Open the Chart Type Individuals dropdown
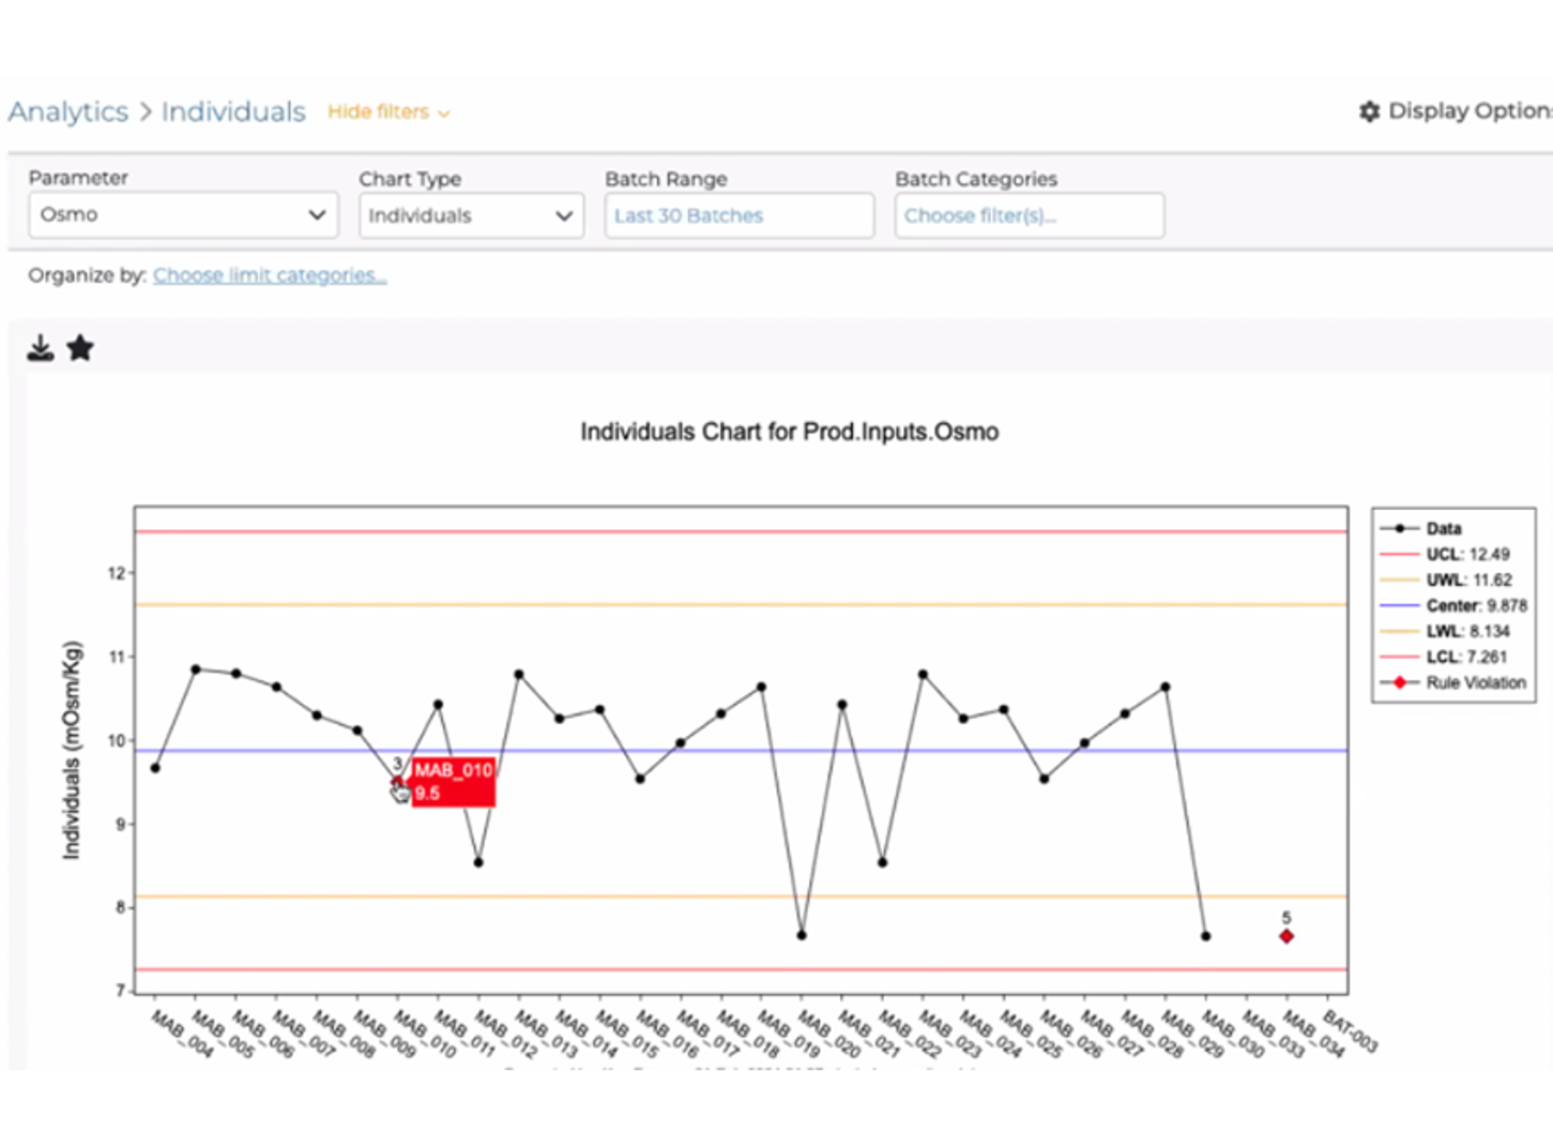 (471, 216)
